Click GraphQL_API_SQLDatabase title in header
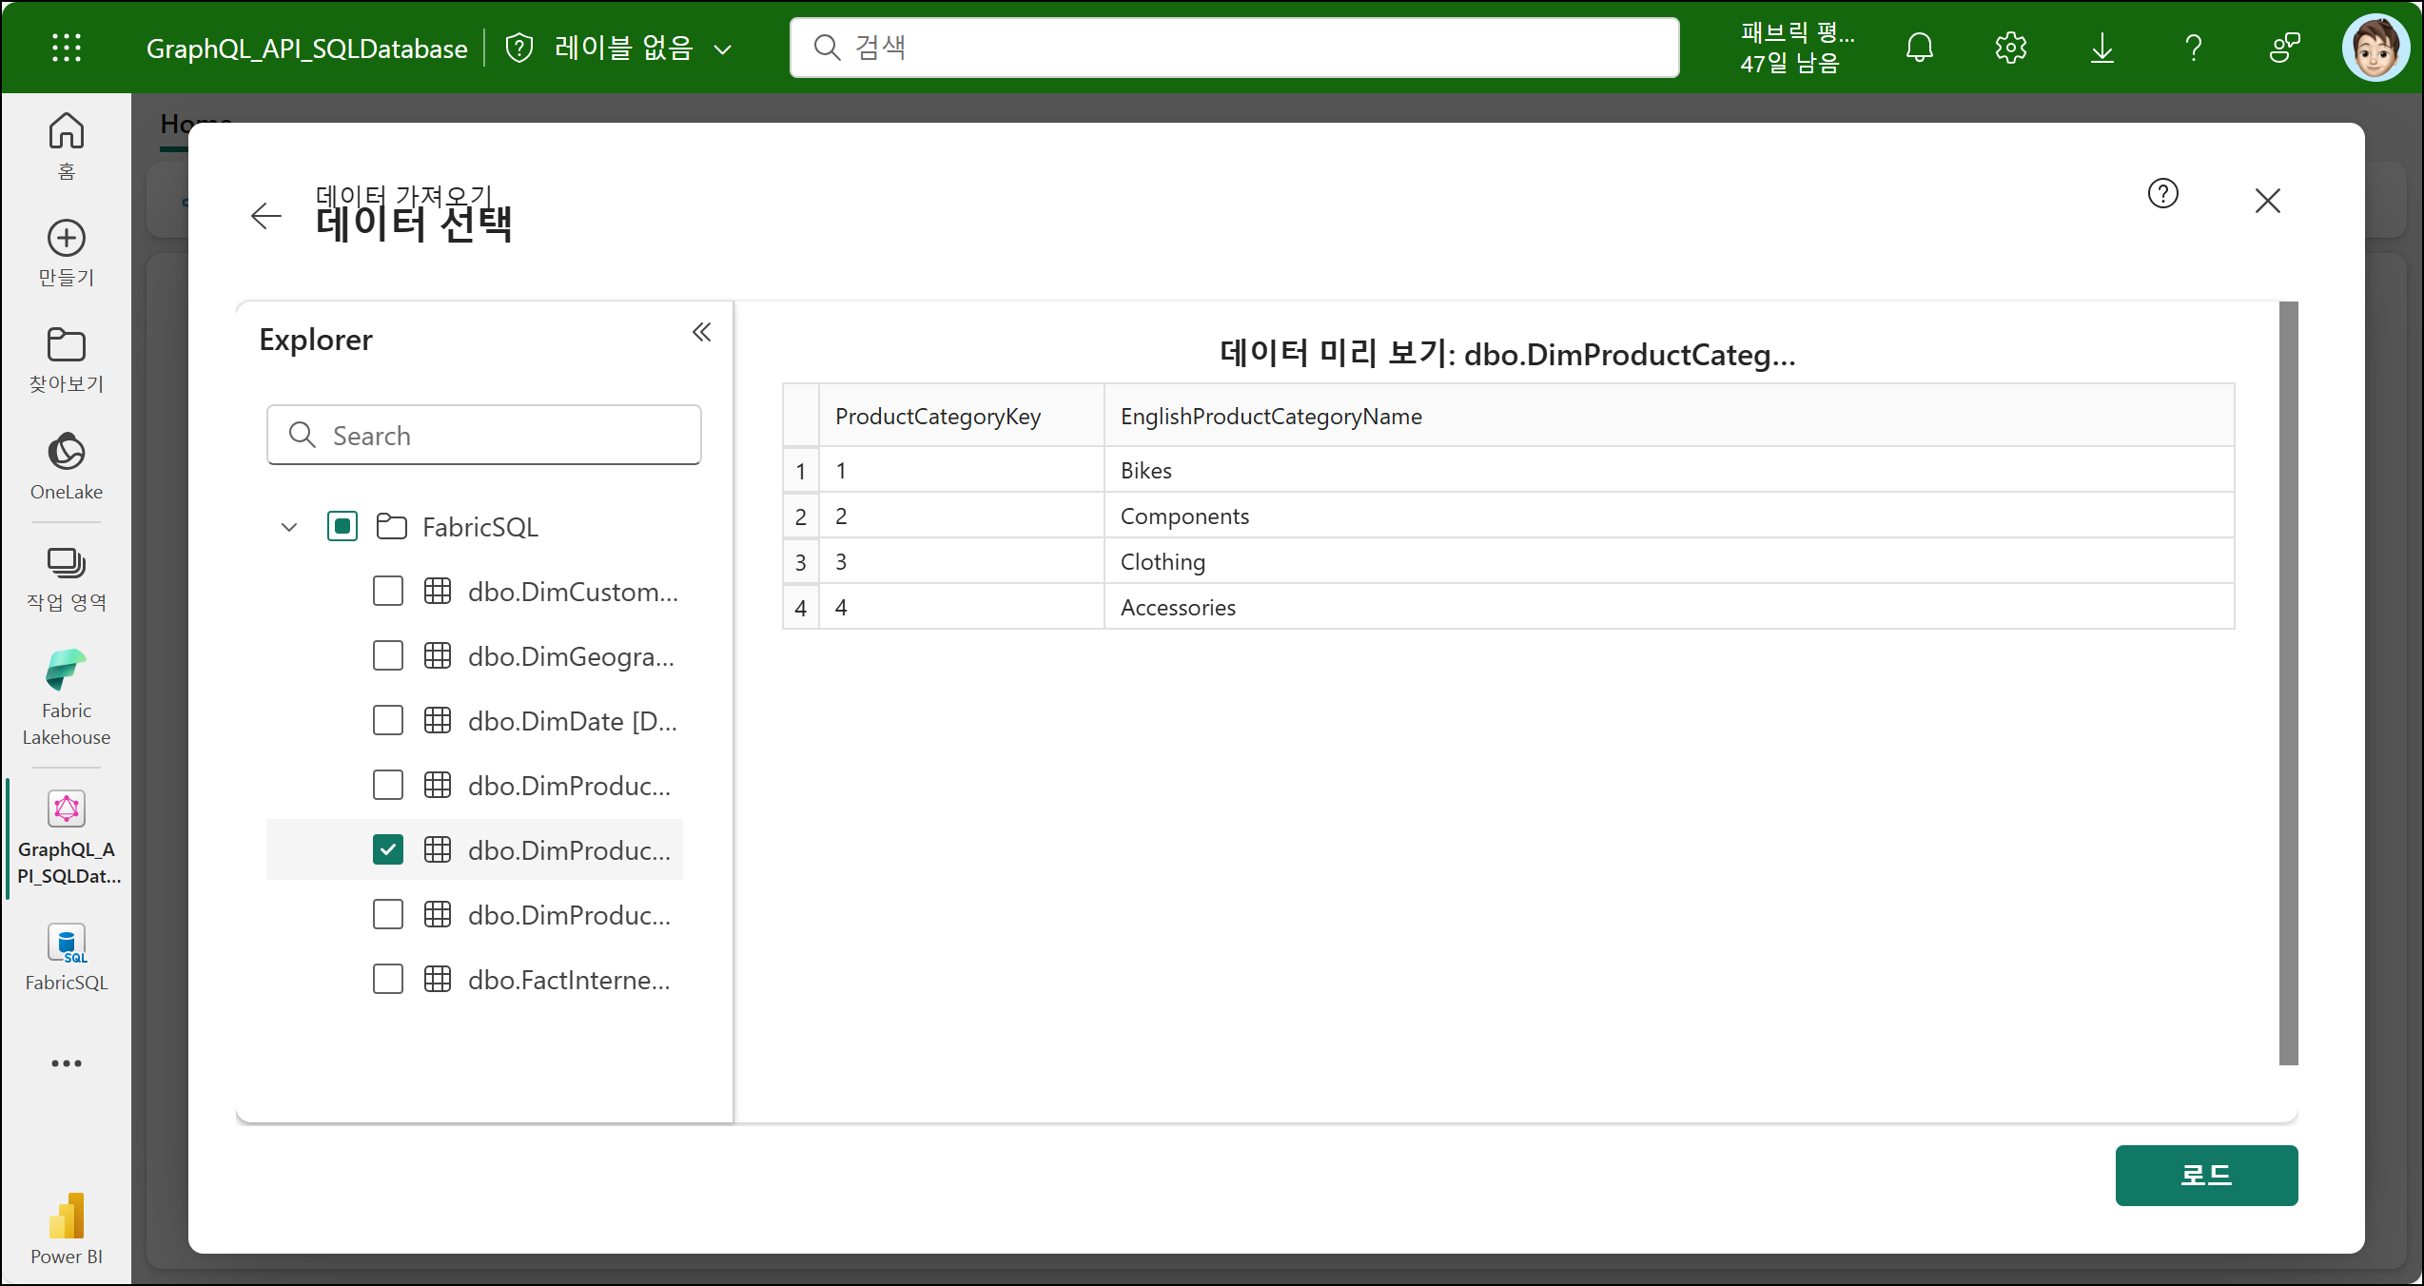The width and height of the screenshot is (2424, 1286). click(x=306, y=49)
